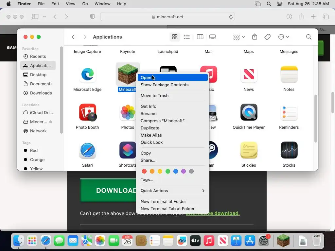This screenshot has width=335, height=251.
Task: Expand Quick Actions submenu
Action: (173, 191)
